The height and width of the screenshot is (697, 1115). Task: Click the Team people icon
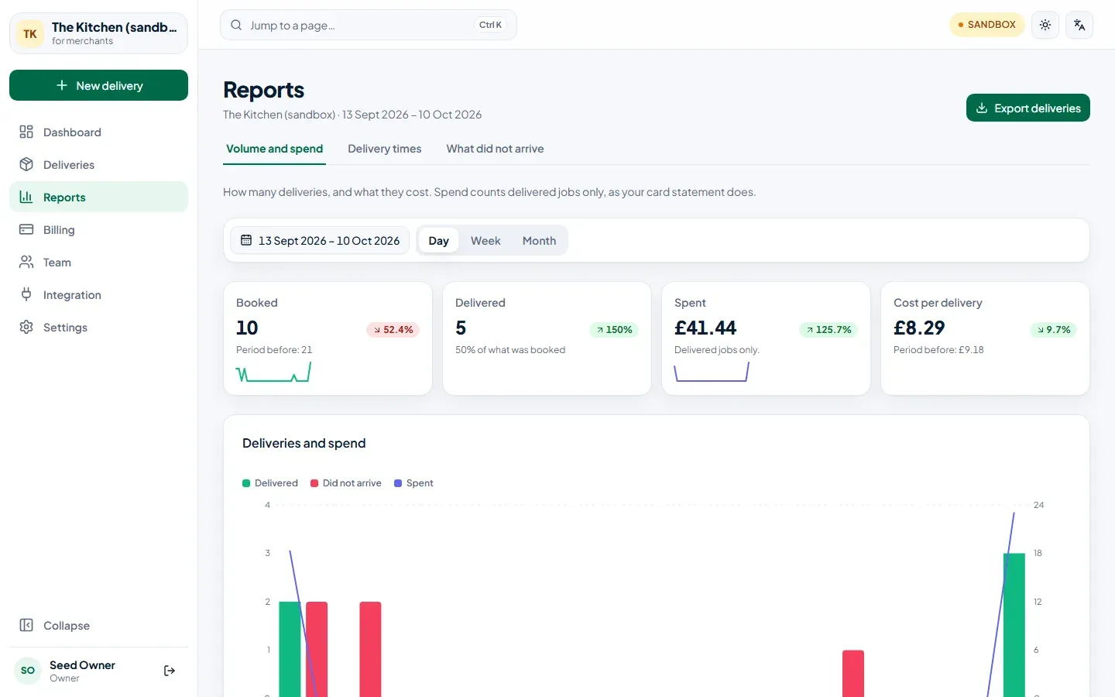click(26, 262)
